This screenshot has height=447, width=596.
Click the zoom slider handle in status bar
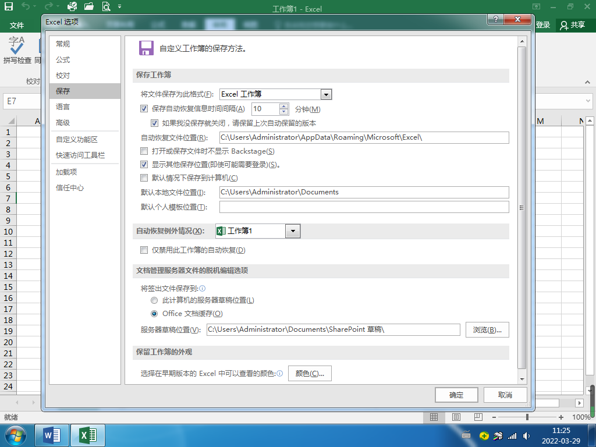tap(527, 417)
